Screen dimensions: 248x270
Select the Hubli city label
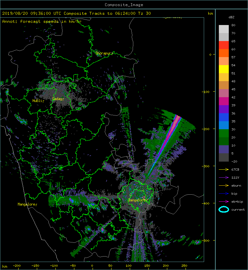(x=38, y=101)
